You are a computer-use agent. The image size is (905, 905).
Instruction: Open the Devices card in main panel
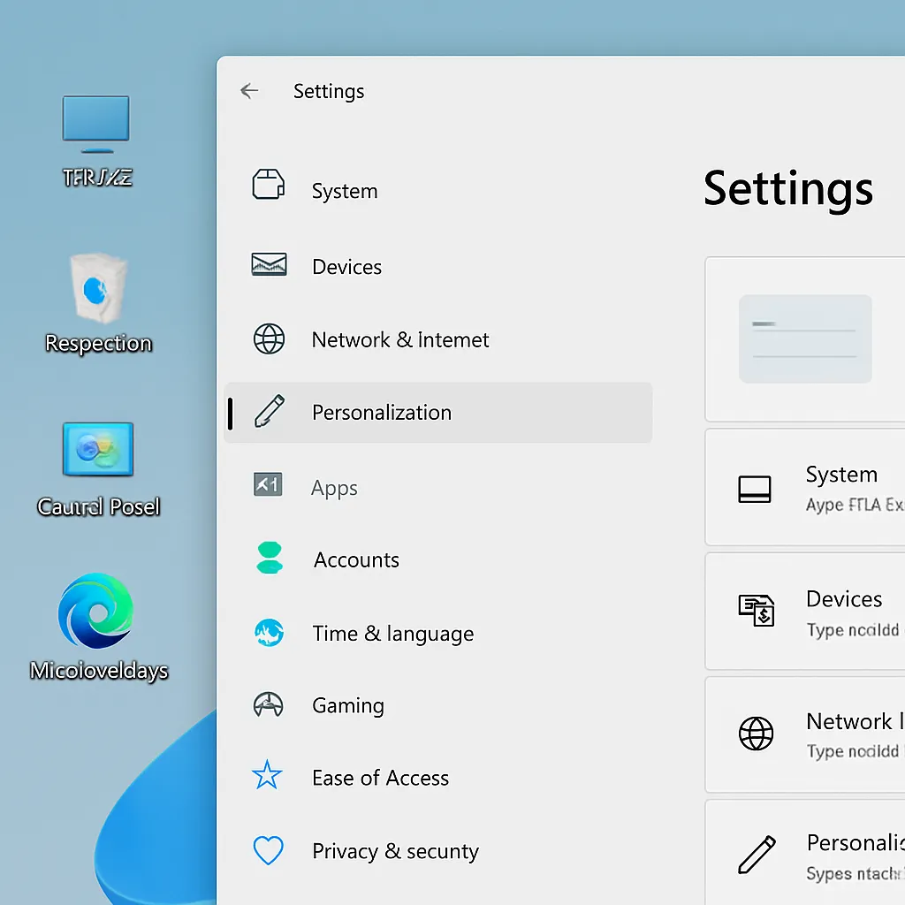804,612
